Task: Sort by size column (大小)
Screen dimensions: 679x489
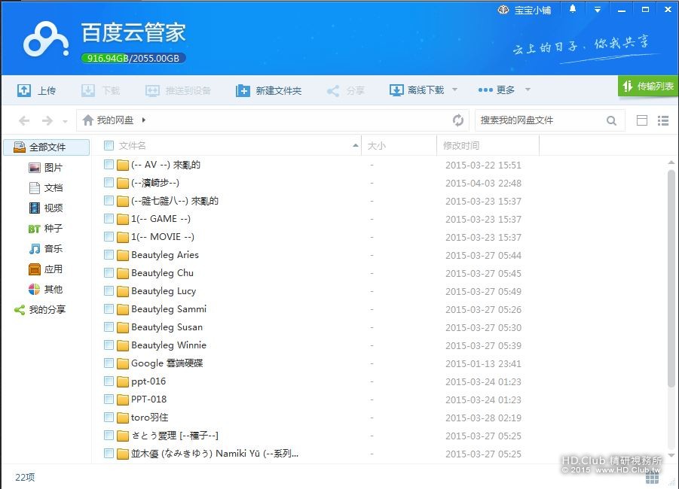Action: click(376, 146)
